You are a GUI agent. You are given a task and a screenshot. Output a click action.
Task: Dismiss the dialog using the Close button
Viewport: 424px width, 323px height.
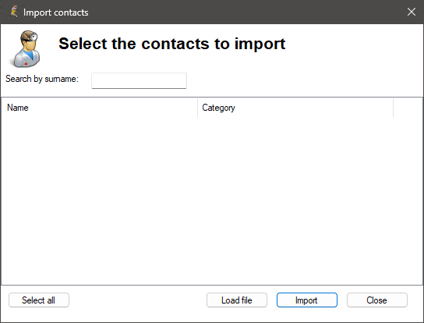pos(377,300)
